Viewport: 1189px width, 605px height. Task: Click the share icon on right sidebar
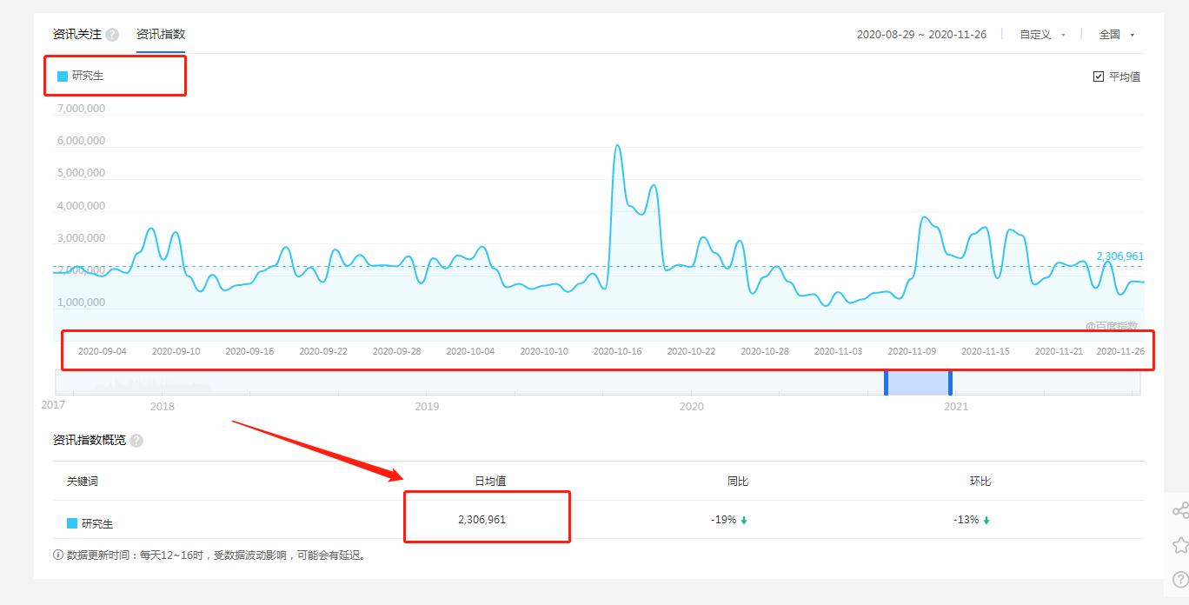pyautogui.click(x=1179, y=511)
